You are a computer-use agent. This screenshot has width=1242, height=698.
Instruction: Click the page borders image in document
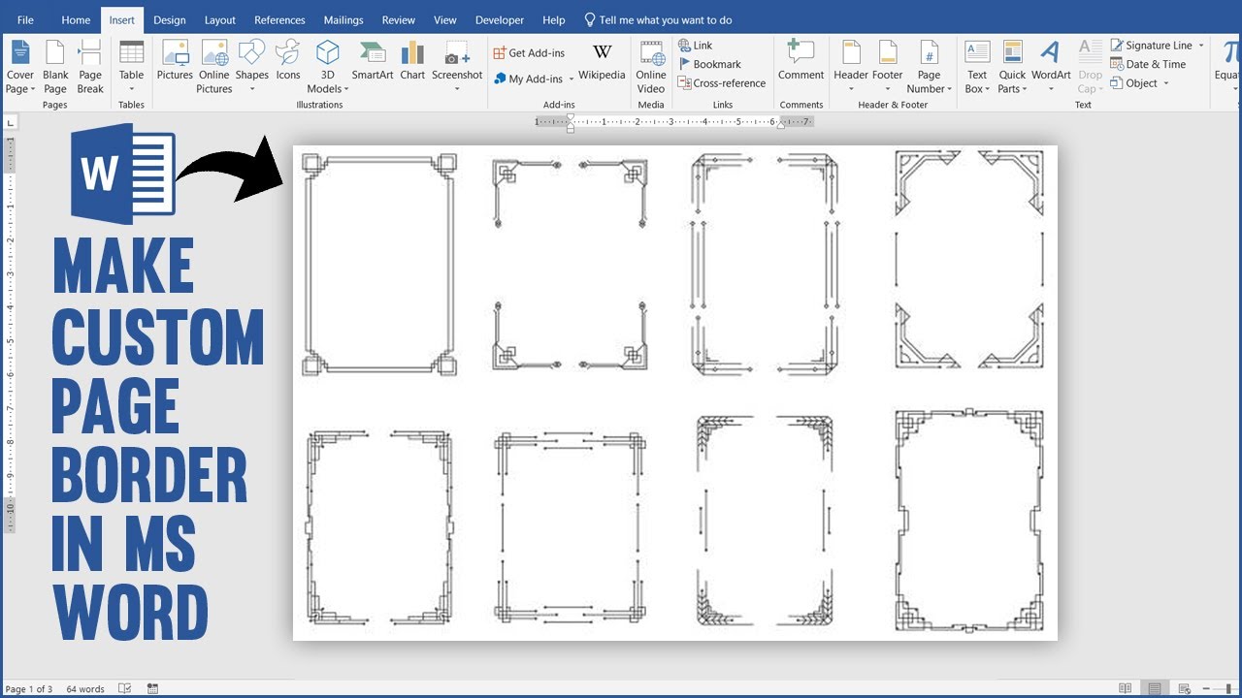[x=675, y=393]
